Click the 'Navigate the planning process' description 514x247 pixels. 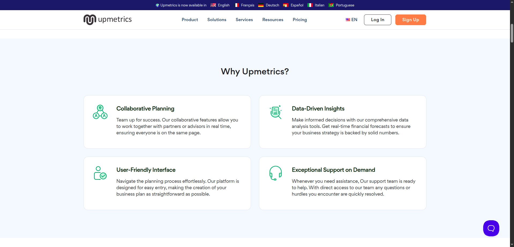(178, 188)
